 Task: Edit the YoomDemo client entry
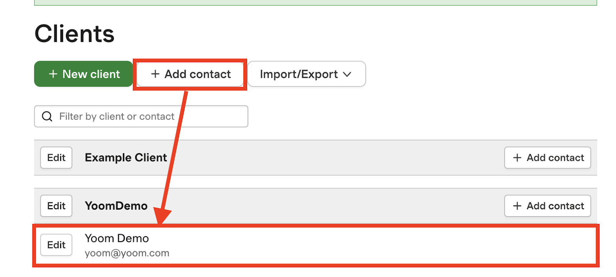[56, 206]
